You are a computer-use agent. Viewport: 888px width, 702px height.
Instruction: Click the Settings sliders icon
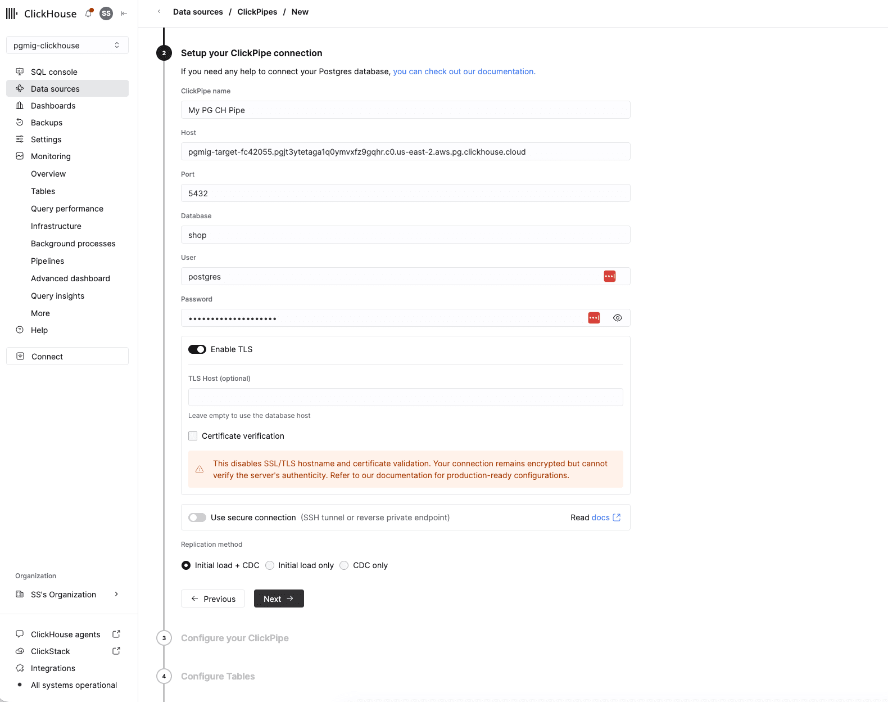click(20, 139)
